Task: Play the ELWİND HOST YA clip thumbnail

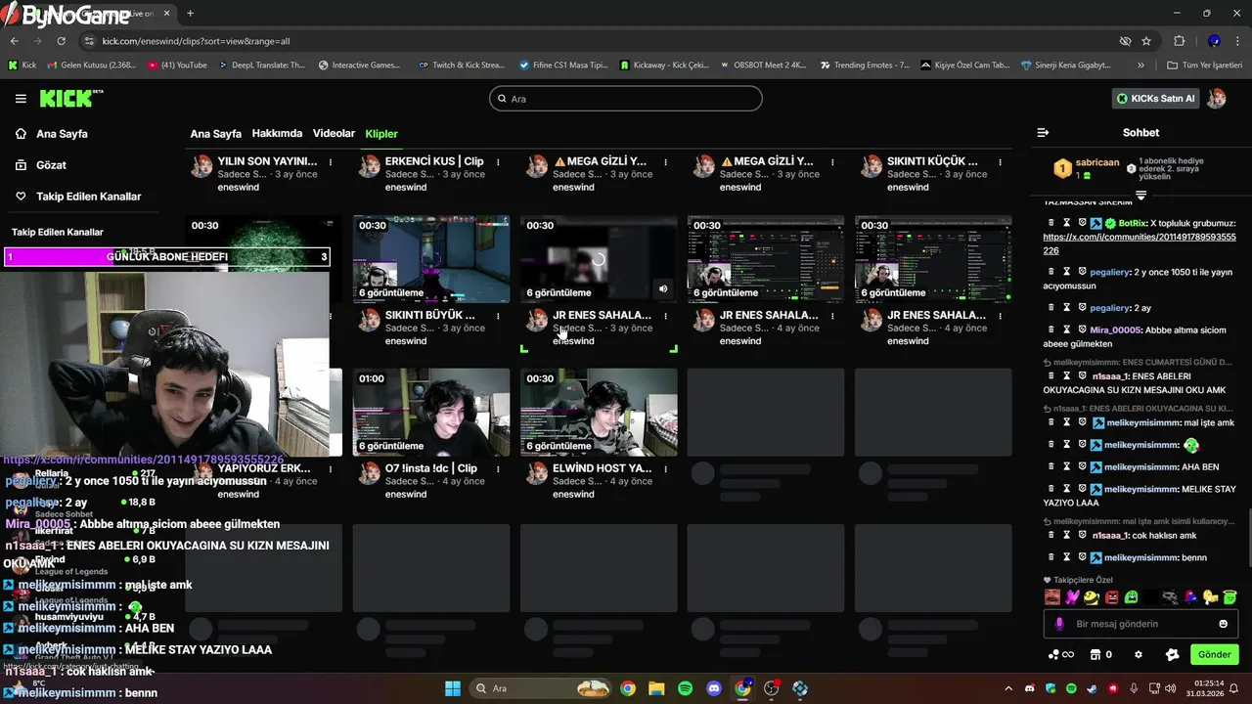Action: point(599,412)
